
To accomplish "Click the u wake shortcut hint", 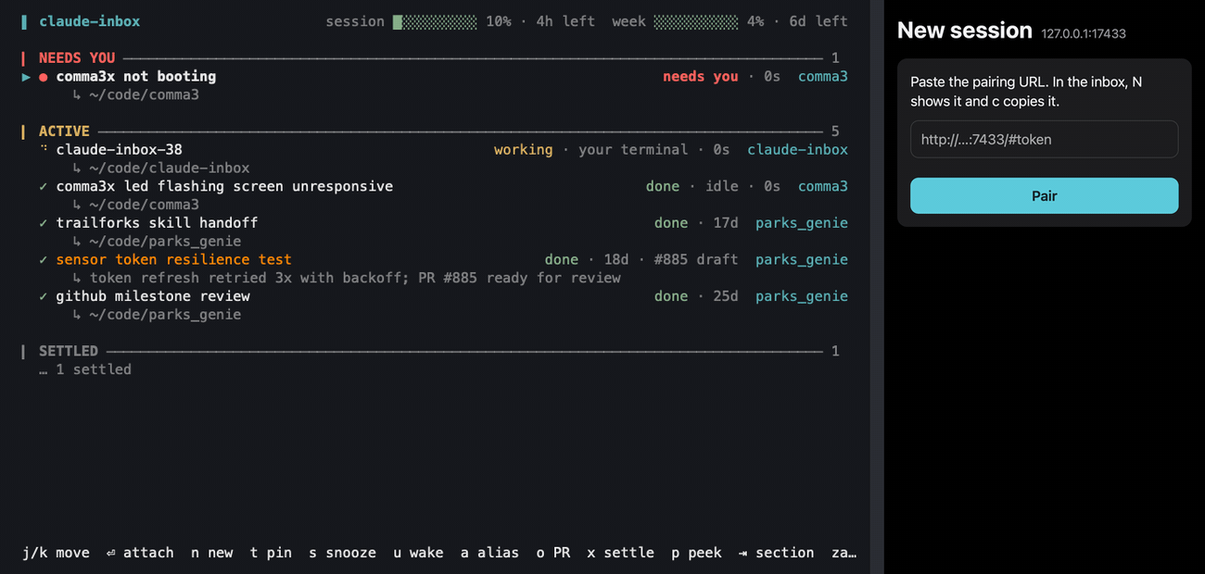I will point(418,553).
